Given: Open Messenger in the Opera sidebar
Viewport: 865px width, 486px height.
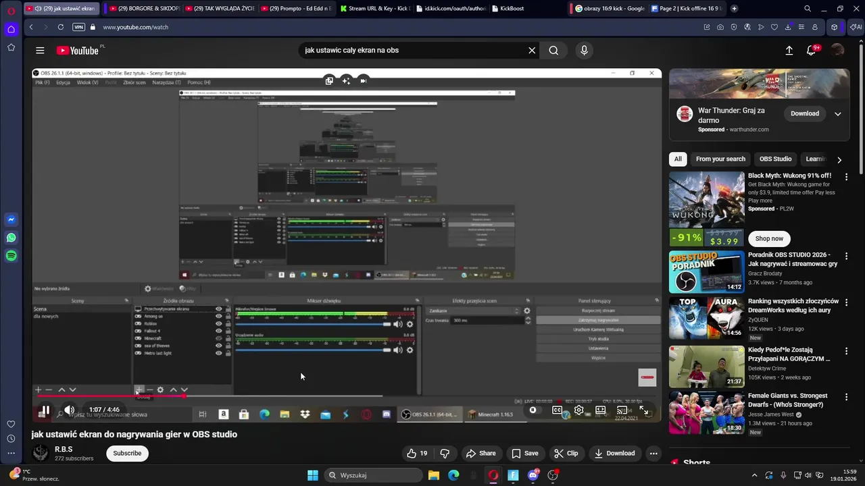Looking at the screenshot, I should [11, 220].
